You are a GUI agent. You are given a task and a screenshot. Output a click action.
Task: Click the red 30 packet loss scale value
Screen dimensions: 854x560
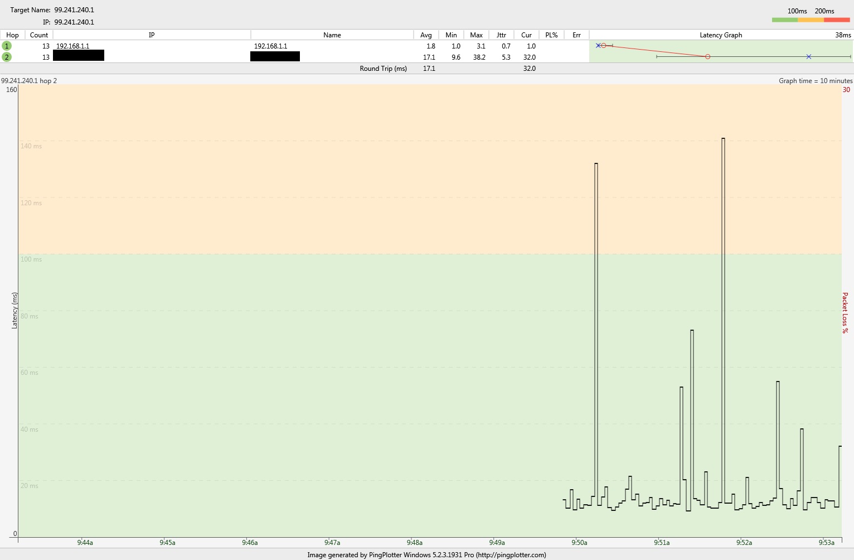coord(846,90)
